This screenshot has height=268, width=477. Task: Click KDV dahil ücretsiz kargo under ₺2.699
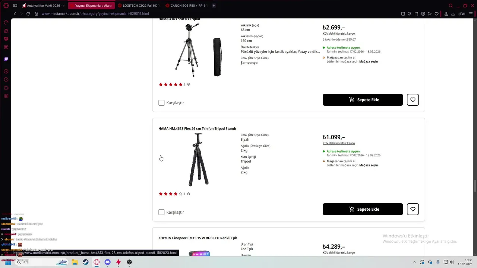click(339, 33)
